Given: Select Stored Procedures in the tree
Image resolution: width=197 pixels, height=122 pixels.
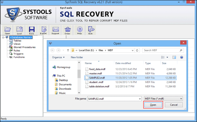Looking at the screenshot, I should [x=25, y=47].
